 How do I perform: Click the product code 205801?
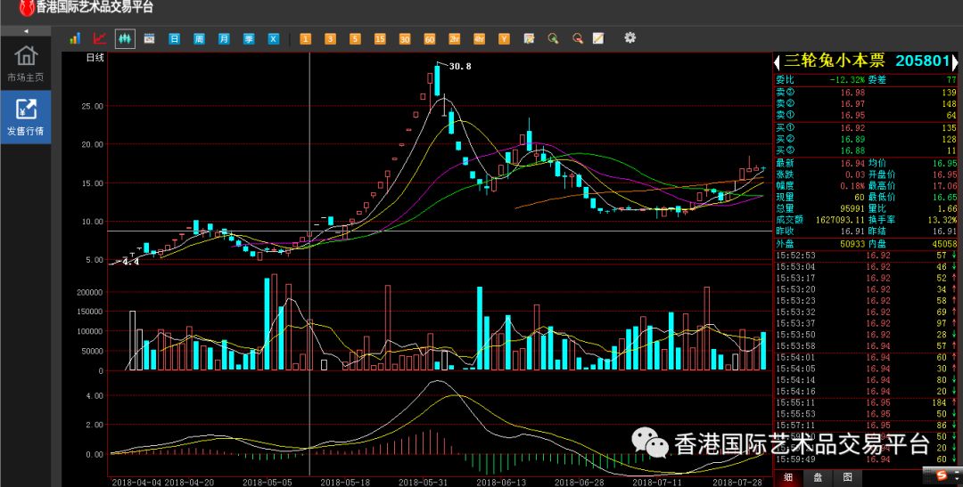pyautogui.click(x=923, y=61)
